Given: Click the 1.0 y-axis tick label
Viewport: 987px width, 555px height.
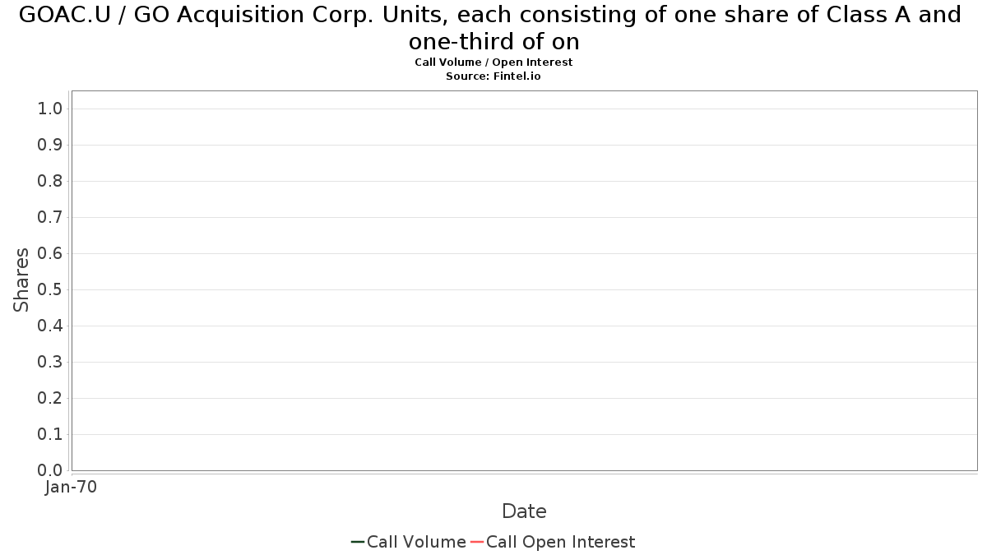Looking at the screenshot, I should 50,109.
